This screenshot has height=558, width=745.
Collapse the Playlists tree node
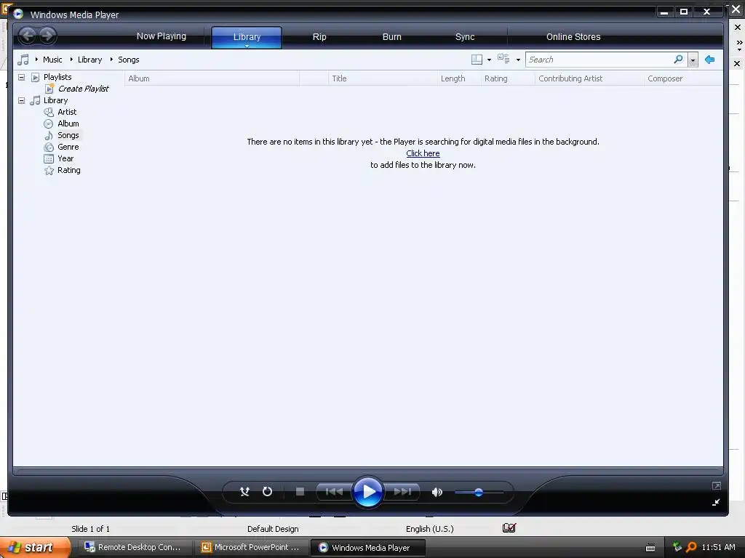pyautogui.click(x=21, y=77)
